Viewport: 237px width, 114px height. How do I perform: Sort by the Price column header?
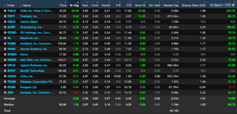coord(63,5)
